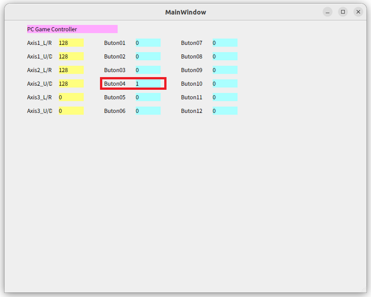Select the Buton10 cyan field
Viewport: 371px width, 297px height.
[224, 83]
